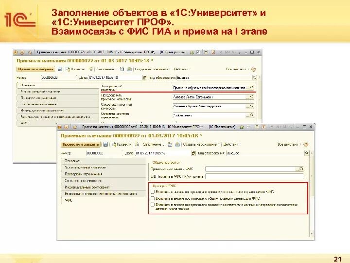Click the campaign type field 'Прием на обучение на бакалавриат/специалитет'
The height and width of the screenshot is (263, 350).
tap(209, 88)
